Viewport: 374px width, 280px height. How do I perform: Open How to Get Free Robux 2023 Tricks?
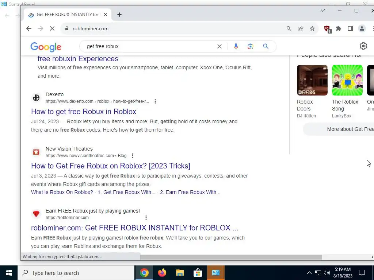(111, 166)
